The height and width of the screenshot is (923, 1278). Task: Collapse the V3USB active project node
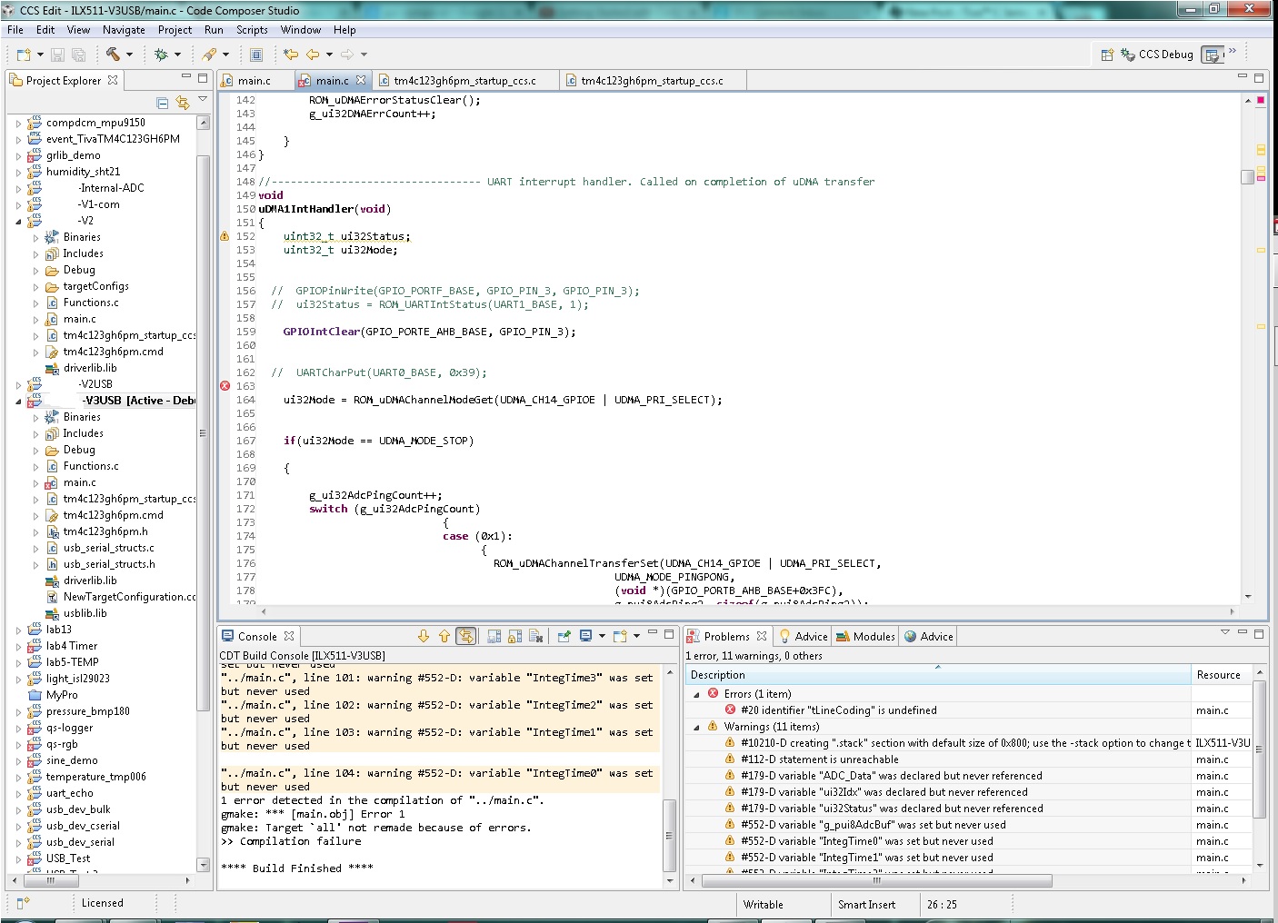18,401
